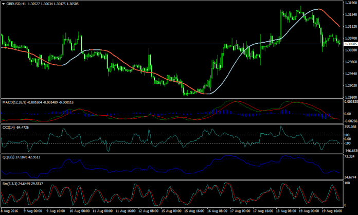Click the GBPUSD,H1 chart title label
The width and height of the screenshot is (358, 215).
(15, 4)
